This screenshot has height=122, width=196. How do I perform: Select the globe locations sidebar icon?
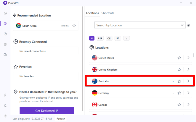pyautogui.click(x=5, y=24)
